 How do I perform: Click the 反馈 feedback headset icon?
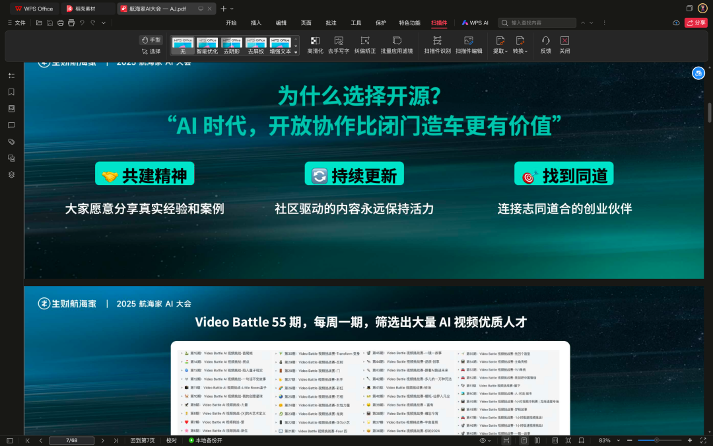545,40
